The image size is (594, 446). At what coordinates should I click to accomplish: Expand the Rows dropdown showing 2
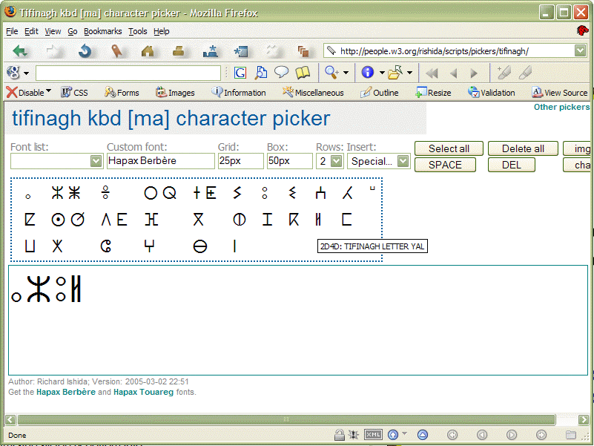pos(336,161)
